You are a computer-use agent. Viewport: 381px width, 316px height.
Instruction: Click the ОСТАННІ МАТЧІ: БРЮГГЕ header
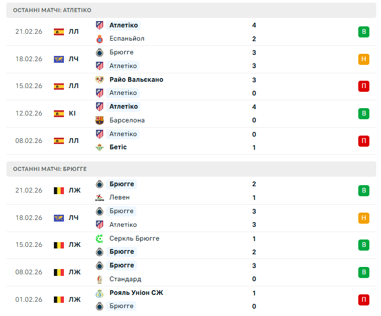click(x=50, y=169)
